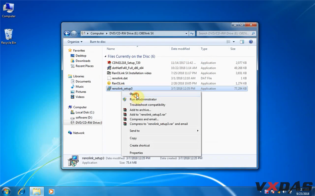The height and width of the screenshot is (196, 315).
Task: Sort files by Type column
Action: [x=204, y=49]
